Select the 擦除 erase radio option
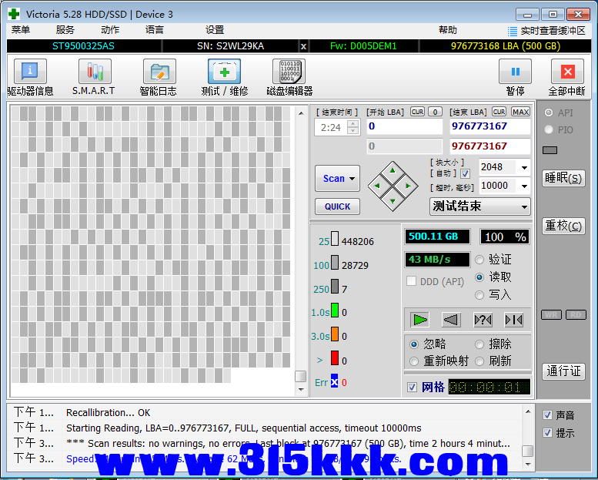This screenshot has height=480, width=598. (480, 344)
